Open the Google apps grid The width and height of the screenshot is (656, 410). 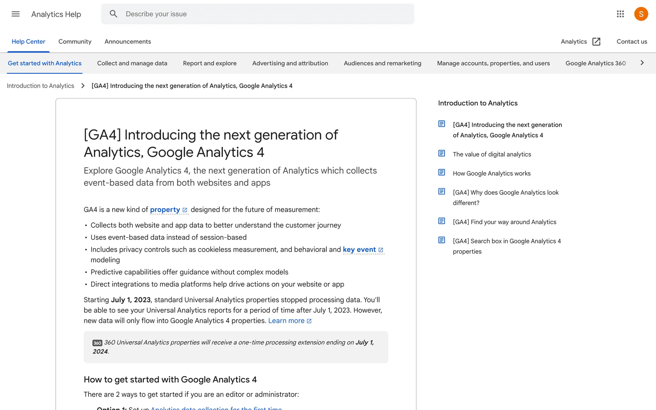(620, 14)
